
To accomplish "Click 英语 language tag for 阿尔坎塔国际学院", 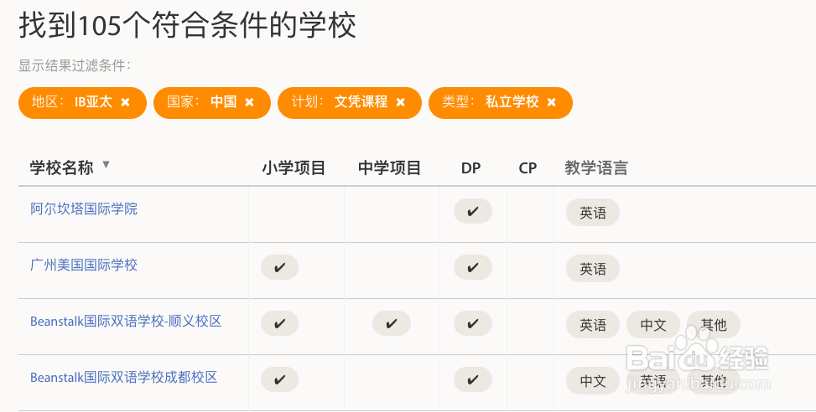I will click(593, 213).
